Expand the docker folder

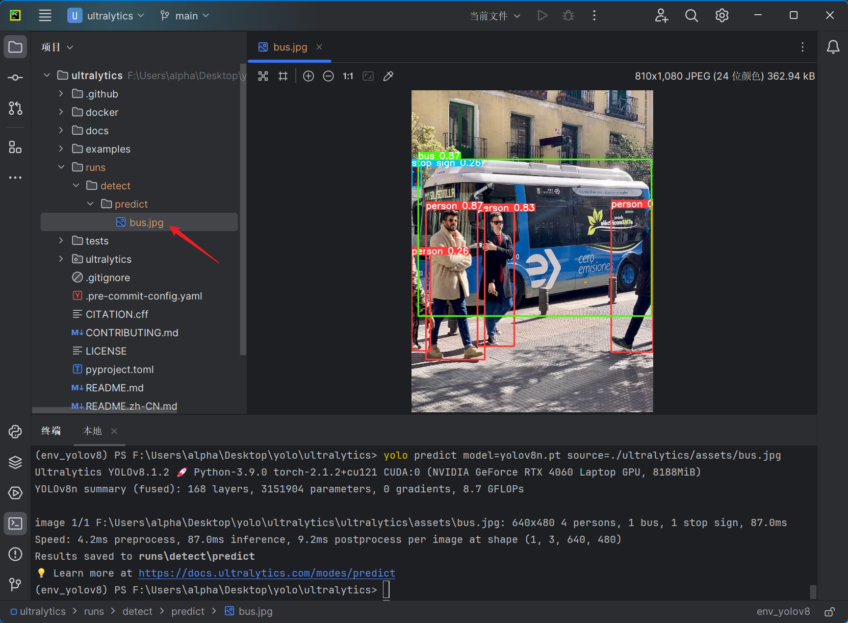pyautogui.click(x=61, y=112)
